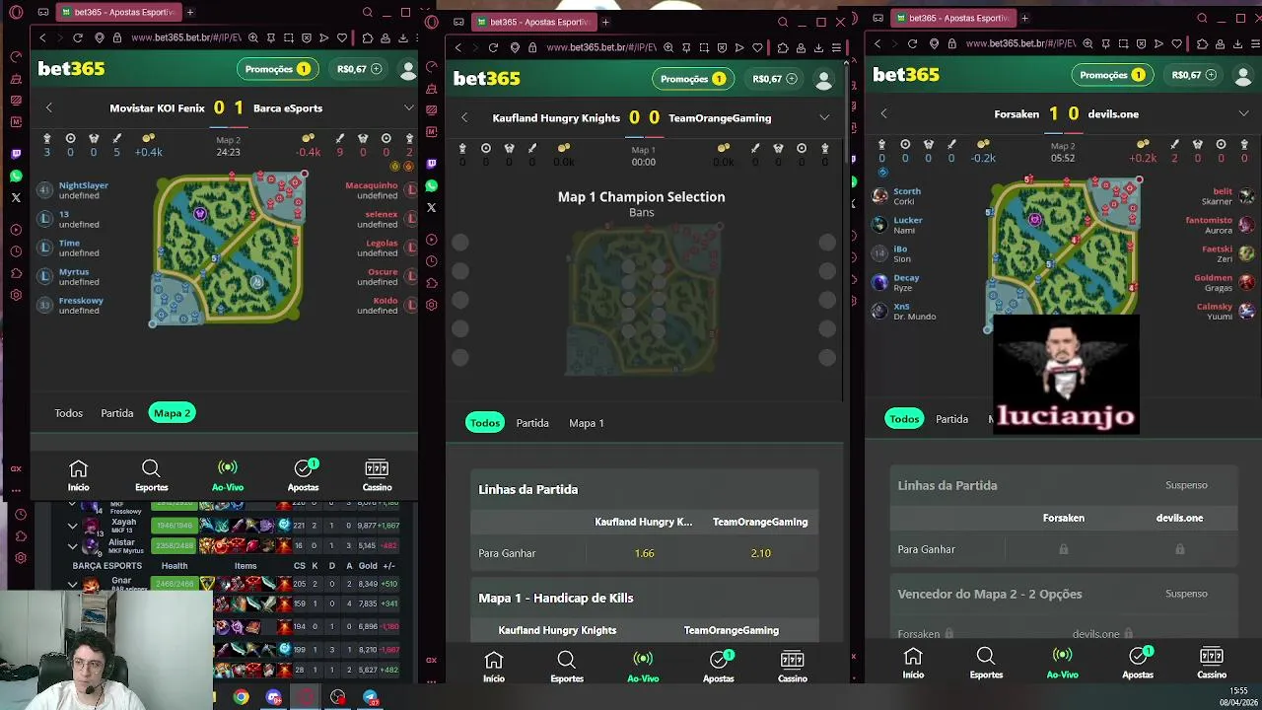Click player name NightSlayer

pos(84,185)
